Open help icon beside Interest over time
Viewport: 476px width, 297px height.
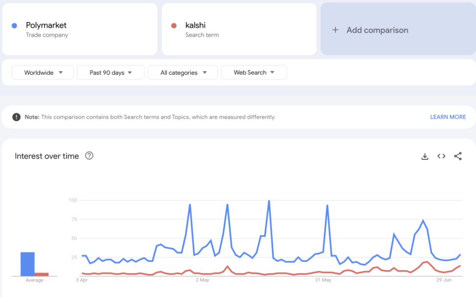pos(89,156)
